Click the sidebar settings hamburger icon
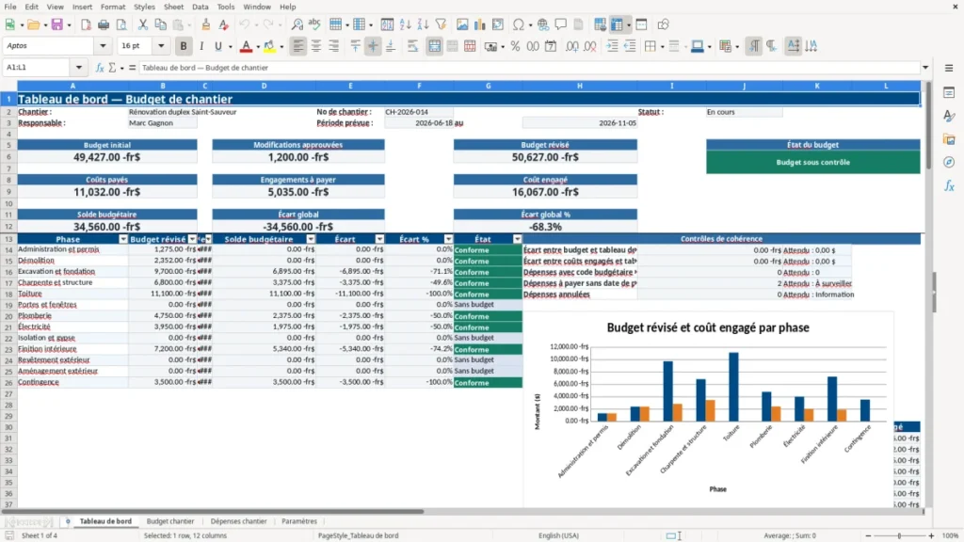Image resolution: width=964 pixels, height=542 pixels. pyautogui.click(x=949, y=68)
